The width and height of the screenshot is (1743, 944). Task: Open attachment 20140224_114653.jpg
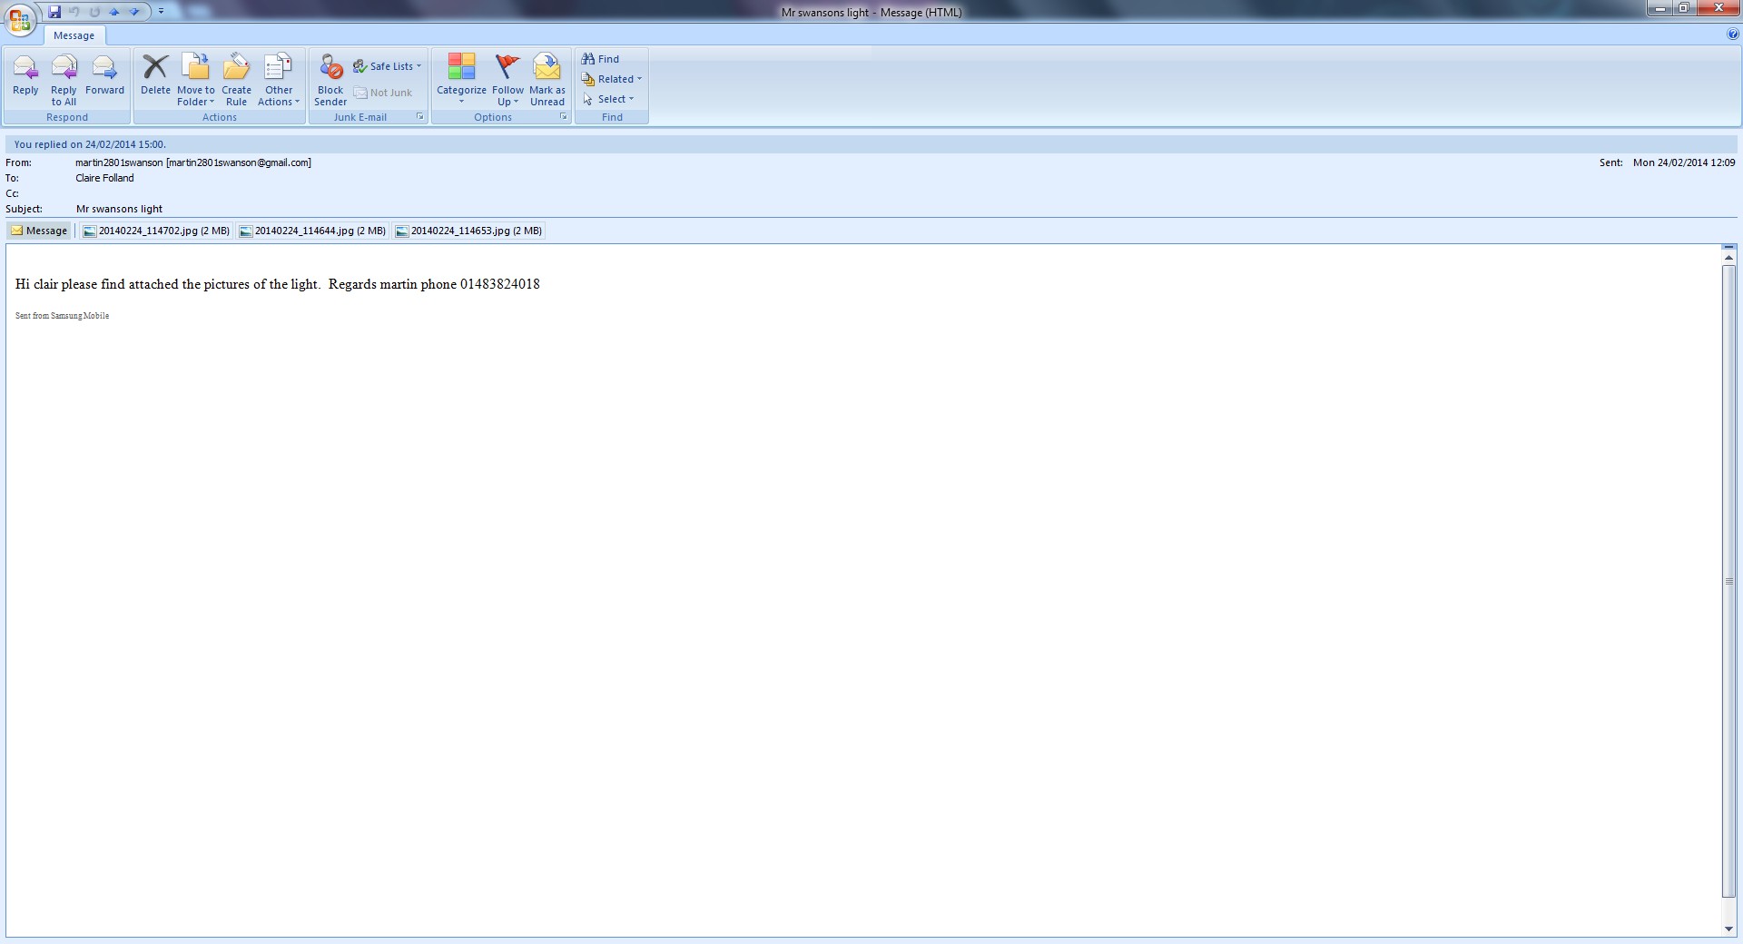468,231
